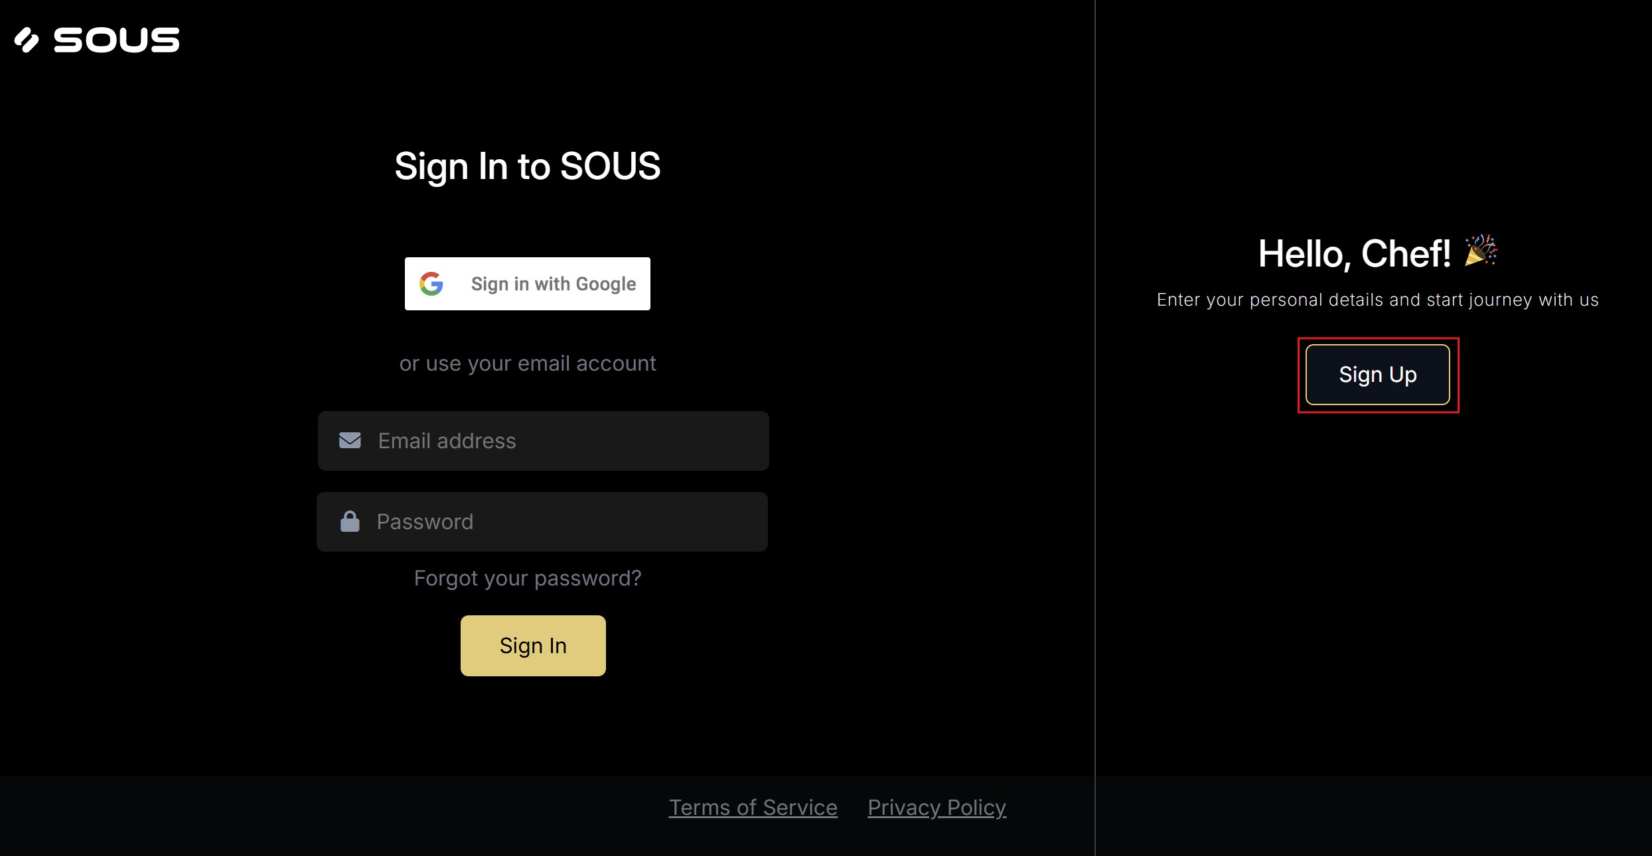The width and height of the screenshot is (1652, 856).
Task: Click the Sign Up button
Action: coord(1378,375)
